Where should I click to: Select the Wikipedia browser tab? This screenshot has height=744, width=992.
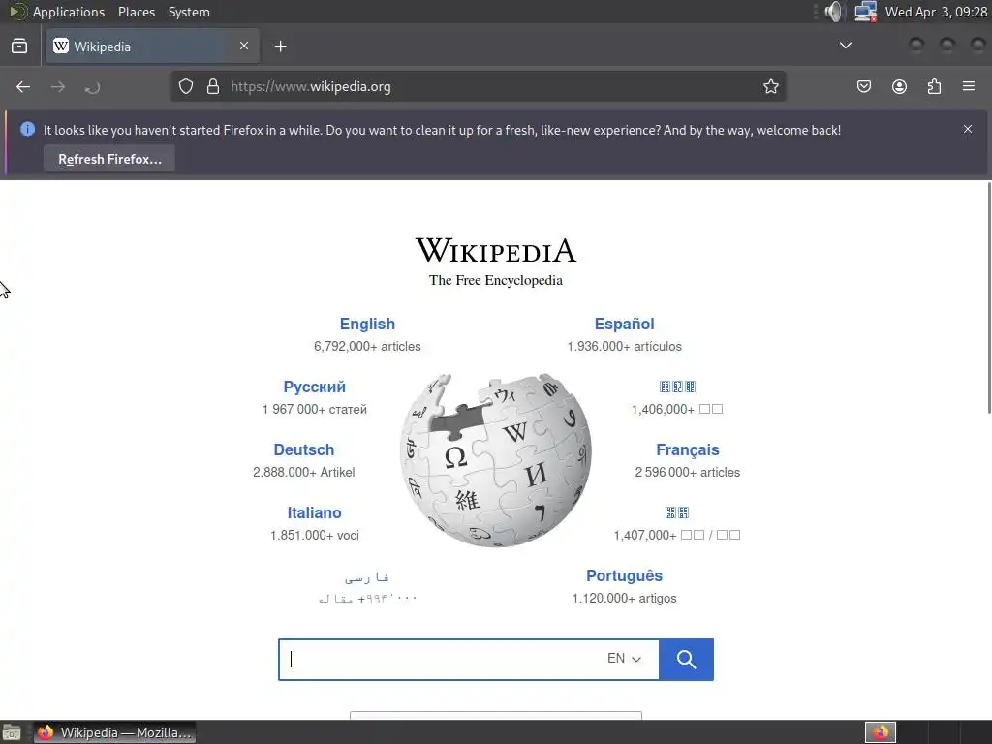[152, 46]
